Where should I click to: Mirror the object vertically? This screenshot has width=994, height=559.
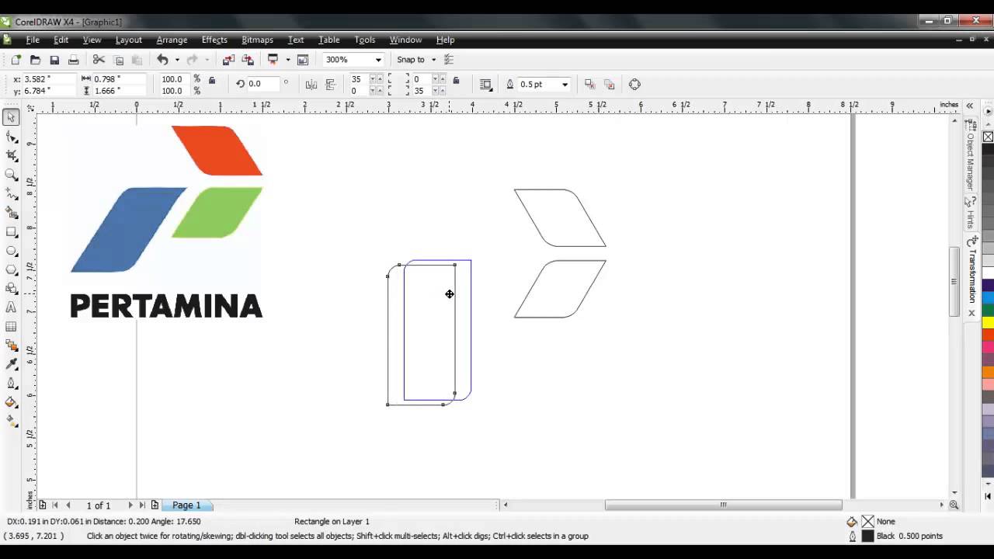330,84
